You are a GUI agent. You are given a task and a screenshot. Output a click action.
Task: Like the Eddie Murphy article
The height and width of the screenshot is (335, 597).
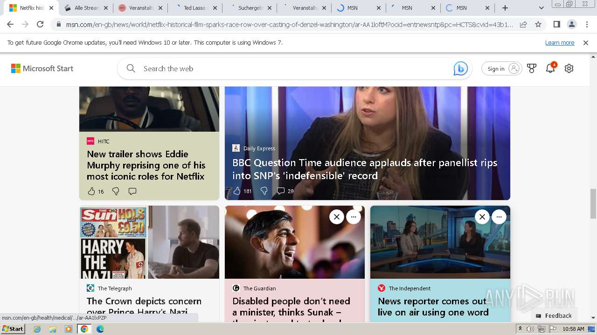[91, 191]
